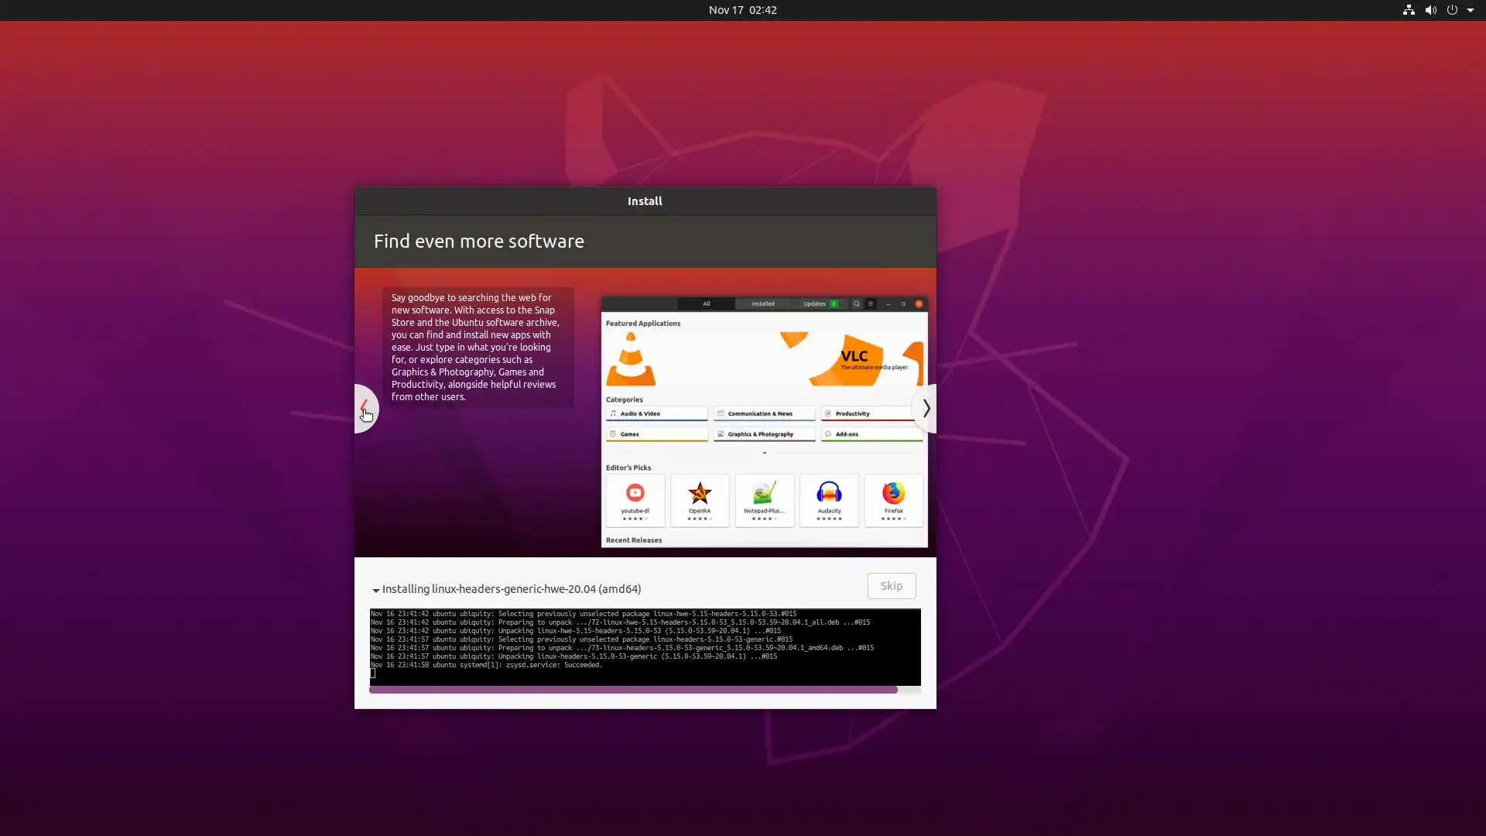Advance to the next slideshow slide
Screen dimensions: 1486x836
click(x=926, y=408)
